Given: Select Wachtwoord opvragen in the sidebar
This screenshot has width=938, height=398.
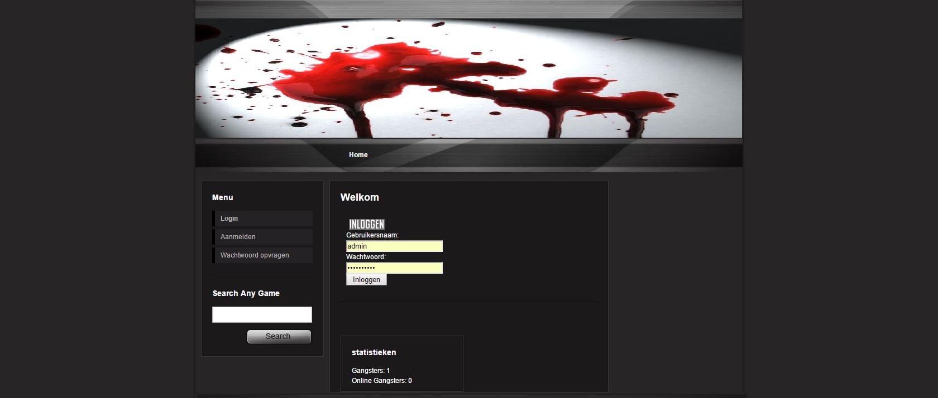Looking at the screenshot, I should (x=255, y=255).
